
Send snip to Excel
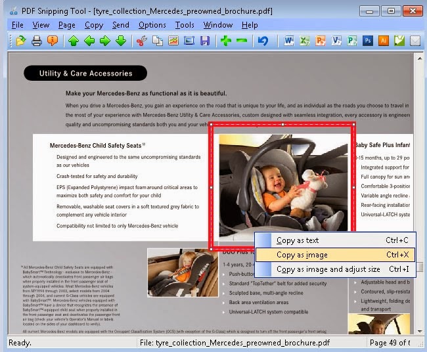coord(304,41)
